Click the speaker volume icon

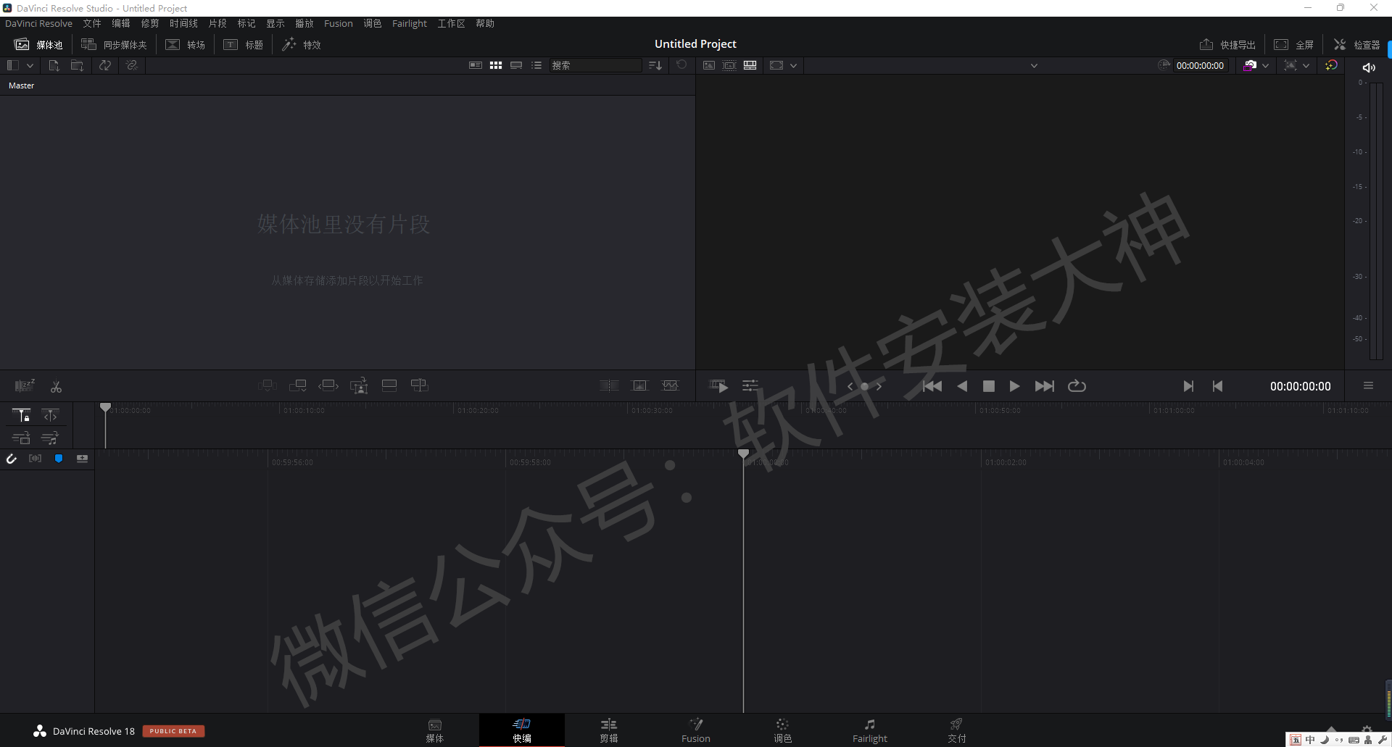[x=1369, y=67]
